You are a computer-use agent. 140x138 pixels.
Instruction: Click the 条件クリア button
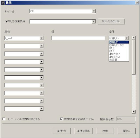click(x=62, y=131)
